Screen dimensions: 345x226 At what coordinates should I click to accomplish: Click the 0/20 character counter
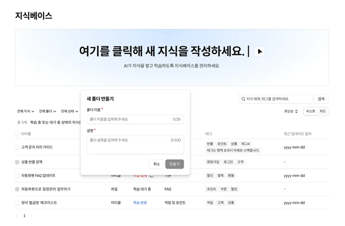[x=177, y=119]
